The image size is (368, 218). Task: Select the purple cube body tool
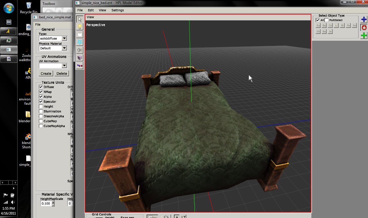tap(80, 58)
